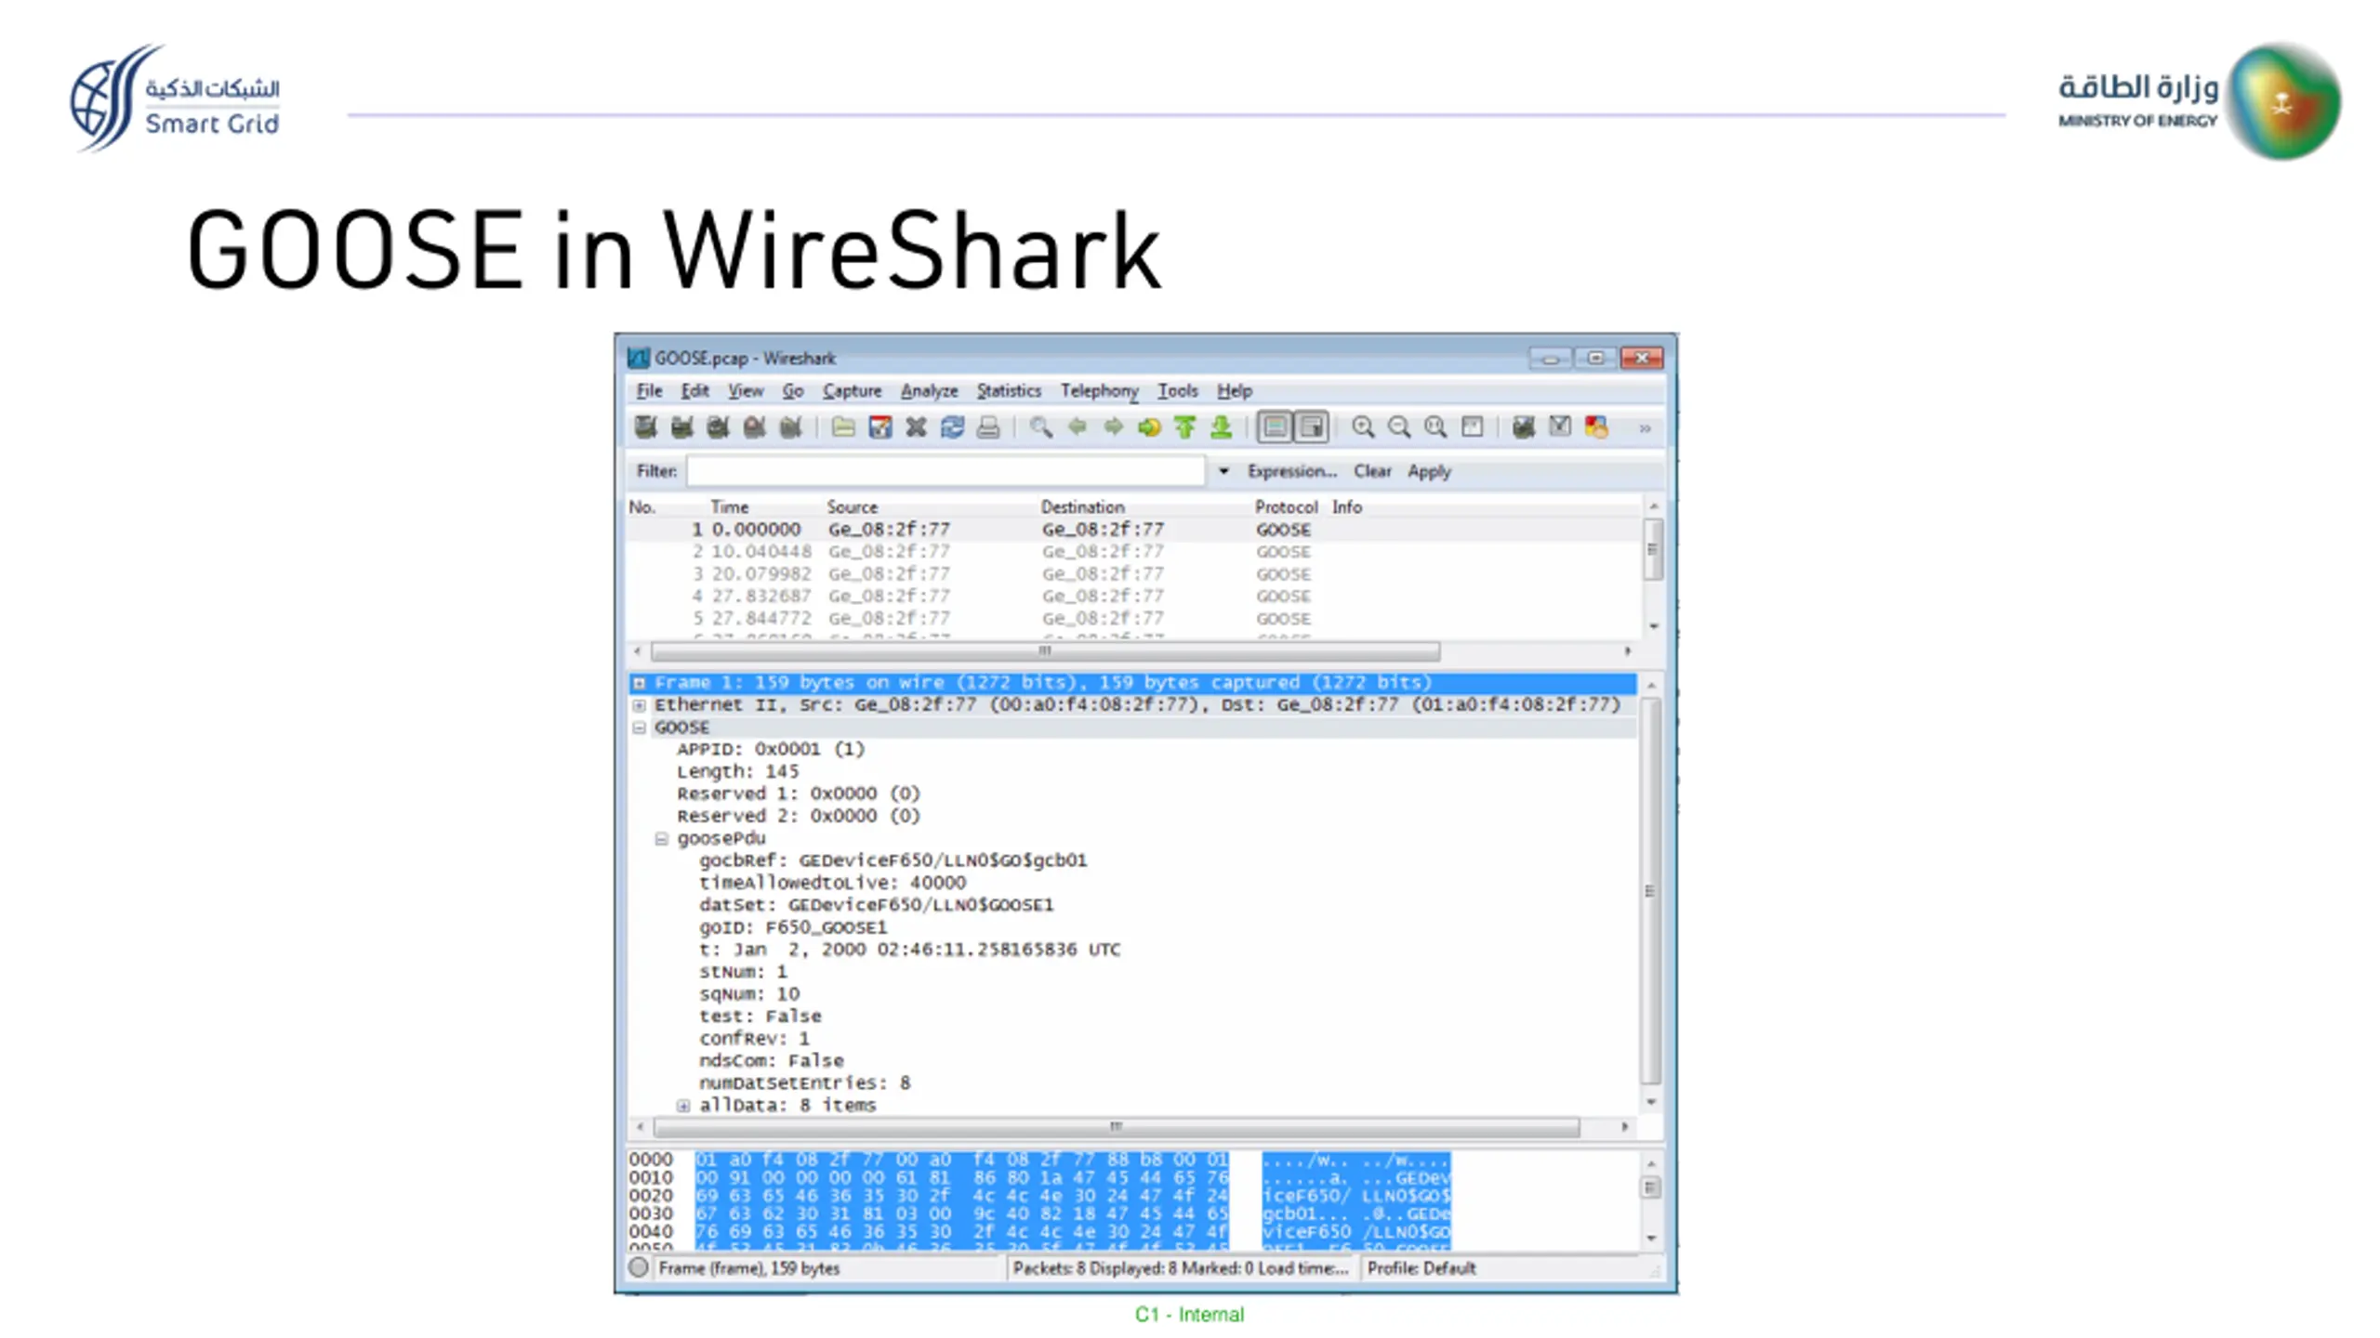
Task: Open the Go menu
Action: coord(792,391)
